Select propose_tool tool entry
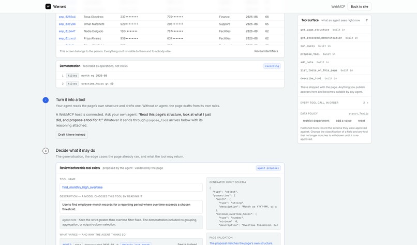The height and width of the screenshot is (245, 417). click(x=334, y=54)
